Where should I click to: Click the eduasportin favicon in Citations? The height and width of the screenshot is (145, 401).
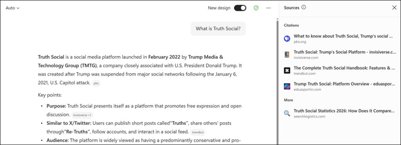tap(287, 86)
